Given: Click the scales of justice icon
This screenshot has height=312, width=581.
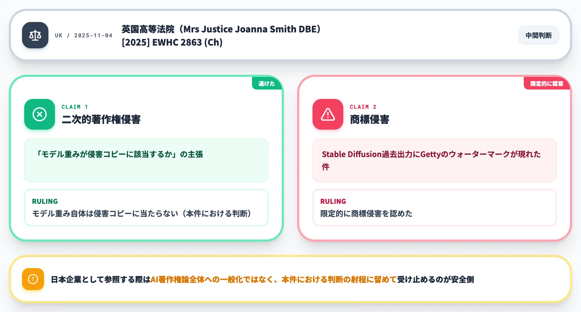Looking at the screenshot, I should [35, 35].
